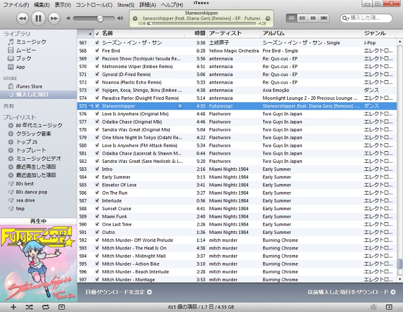Sort by track number column

85,33
